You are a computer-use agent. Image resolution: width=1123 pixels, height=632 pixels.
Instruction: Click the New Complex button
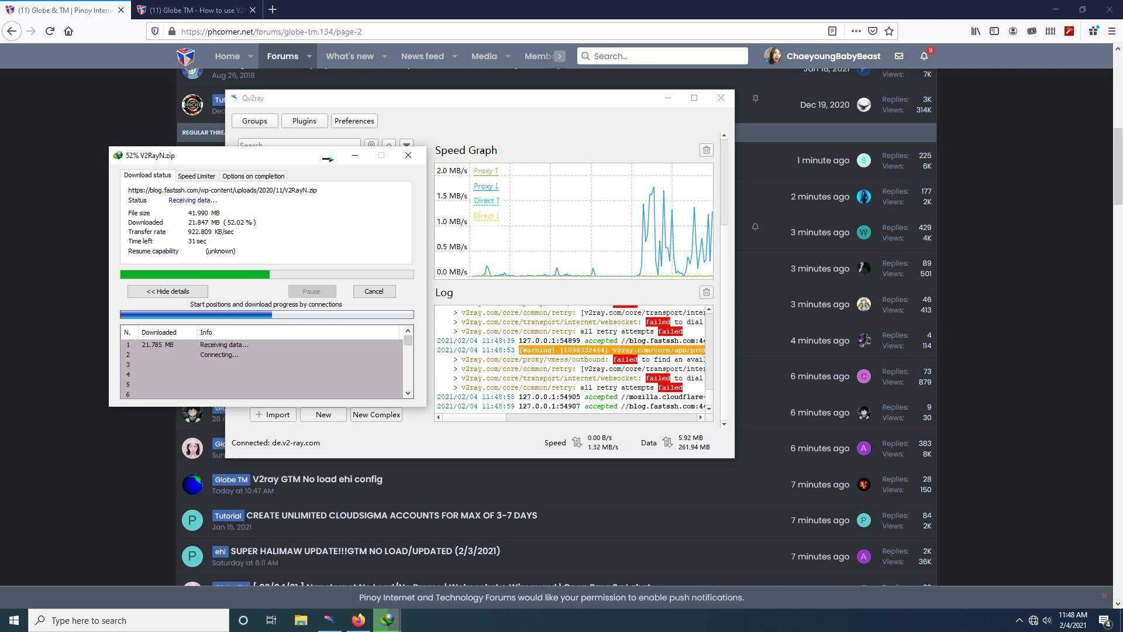376,415
